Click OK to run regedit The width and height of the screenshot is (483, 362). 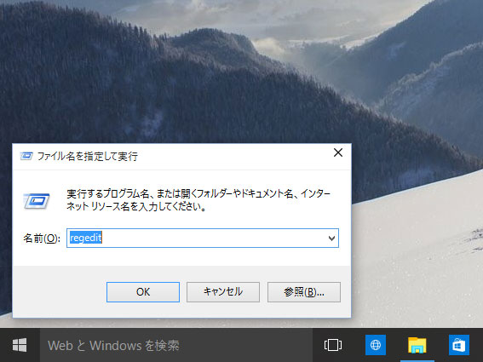(x=143, y=292)
